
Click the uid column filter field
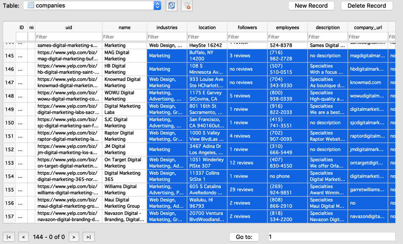[69, 37]
